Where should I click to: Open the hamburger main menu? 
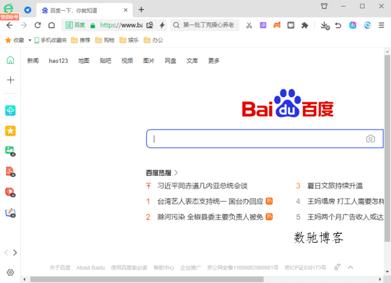point(381,25)
